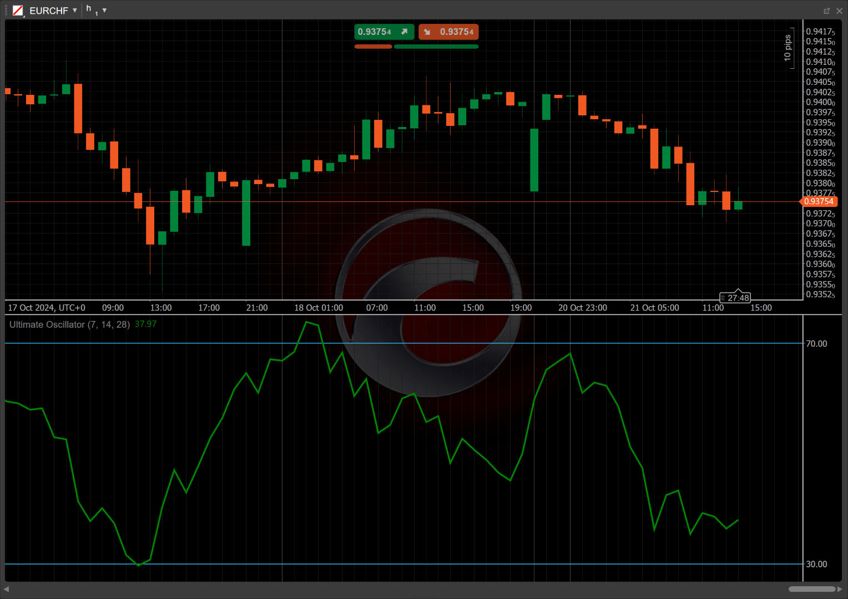Click the 09:00 time axis label
The height and width of the screenshot is (599, 848).
click(113, 308)
